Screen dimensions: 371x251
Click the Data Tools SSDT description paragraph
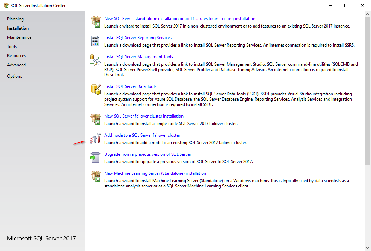point(228,99)
